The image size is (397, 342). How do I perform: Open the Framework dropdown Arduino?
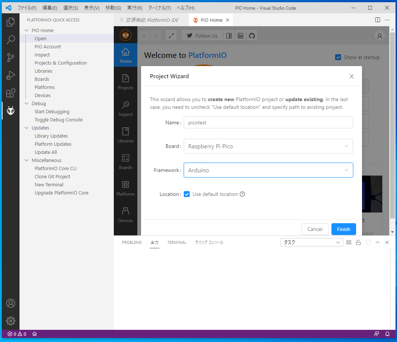pyautogui.click(x=268, y=170)
